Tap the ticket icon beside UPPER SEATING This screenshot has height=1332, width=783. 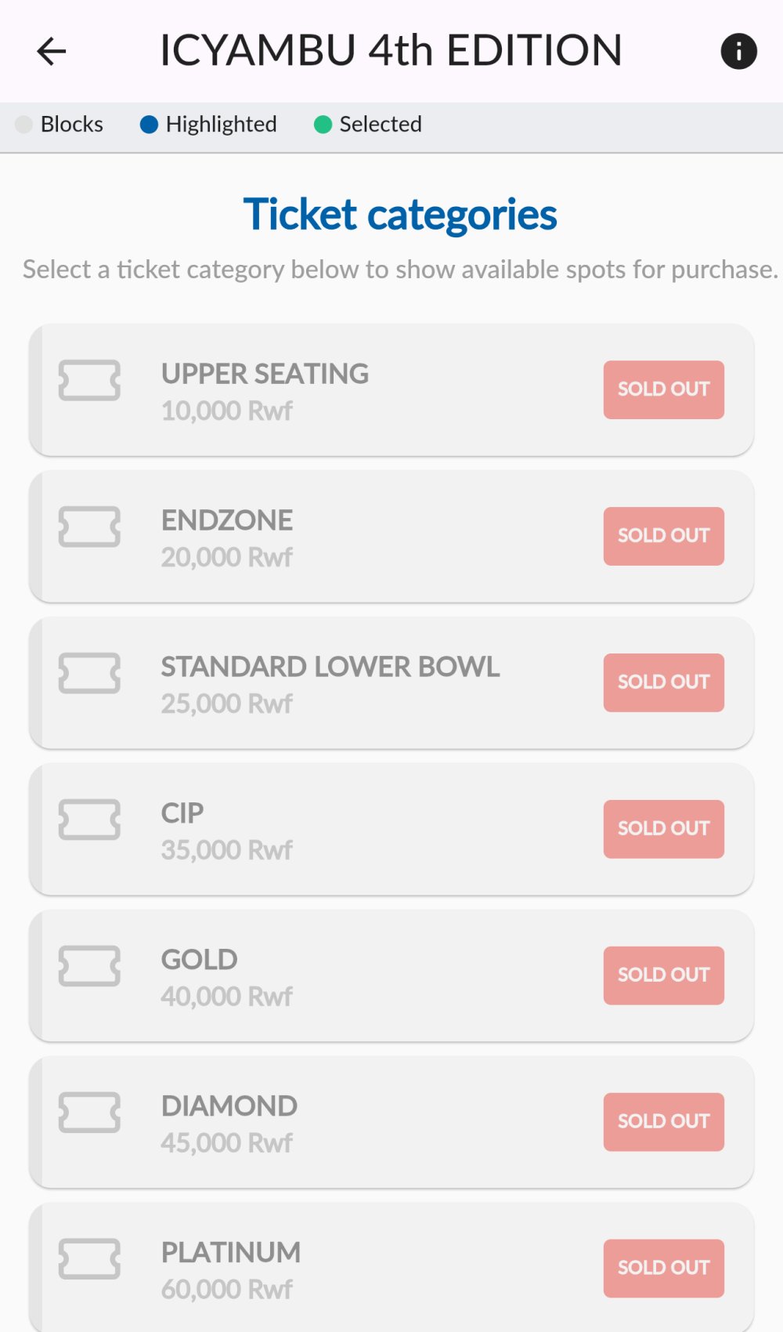pos(89,380)
